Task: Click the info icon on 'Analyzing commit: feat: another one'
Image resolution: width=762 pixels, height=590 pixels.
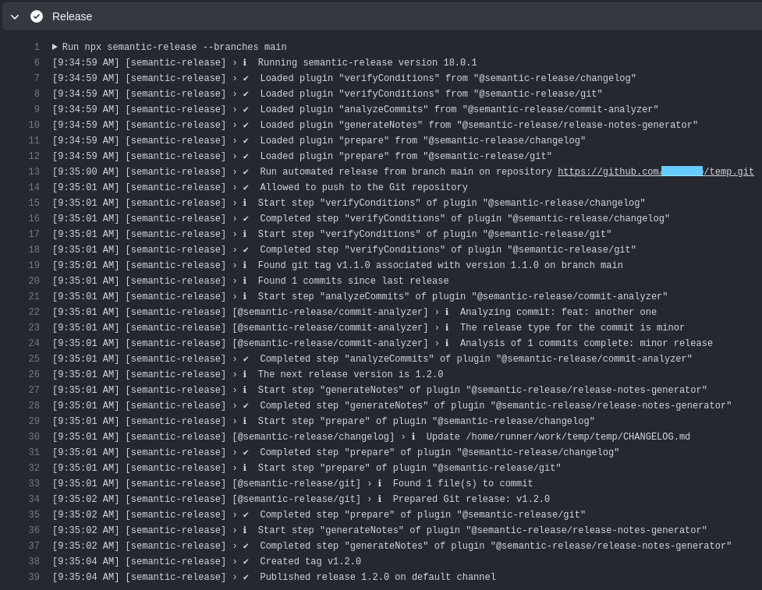Action: 448,312
